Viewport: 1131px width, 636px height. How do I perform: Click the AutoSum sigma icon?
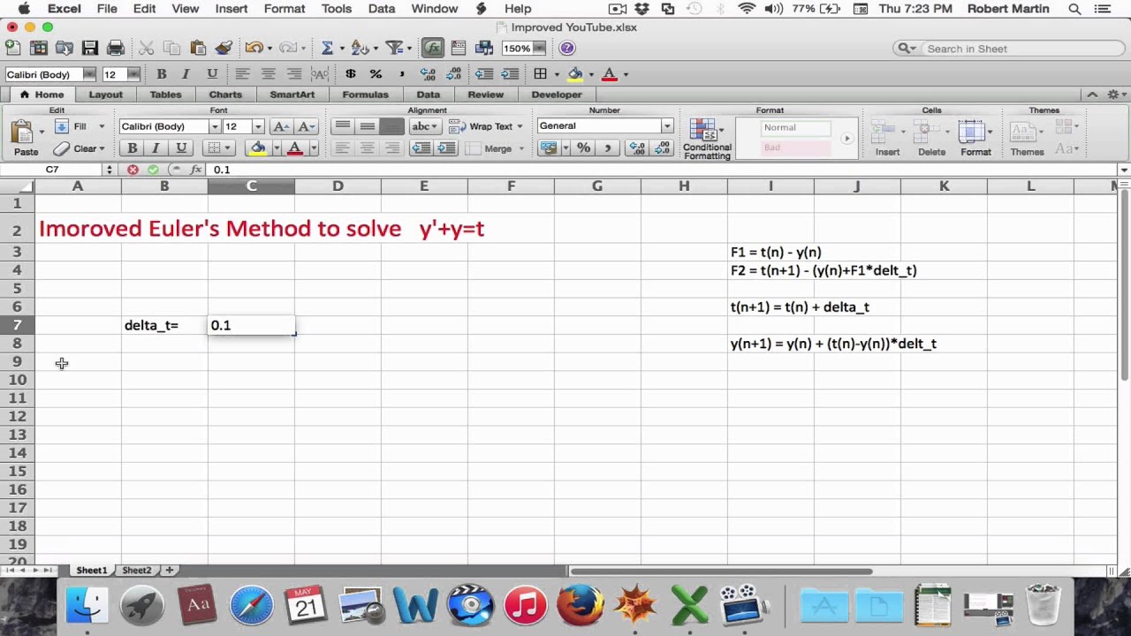[x=327, y=48]
